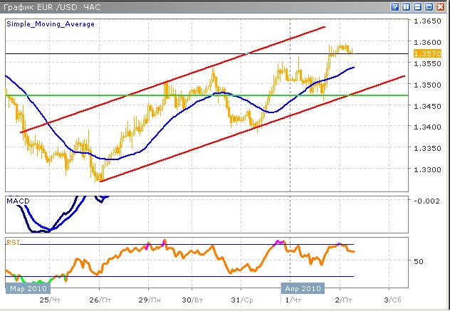
Task: Click the 2/Пт date label
Action: pos(342,300)
